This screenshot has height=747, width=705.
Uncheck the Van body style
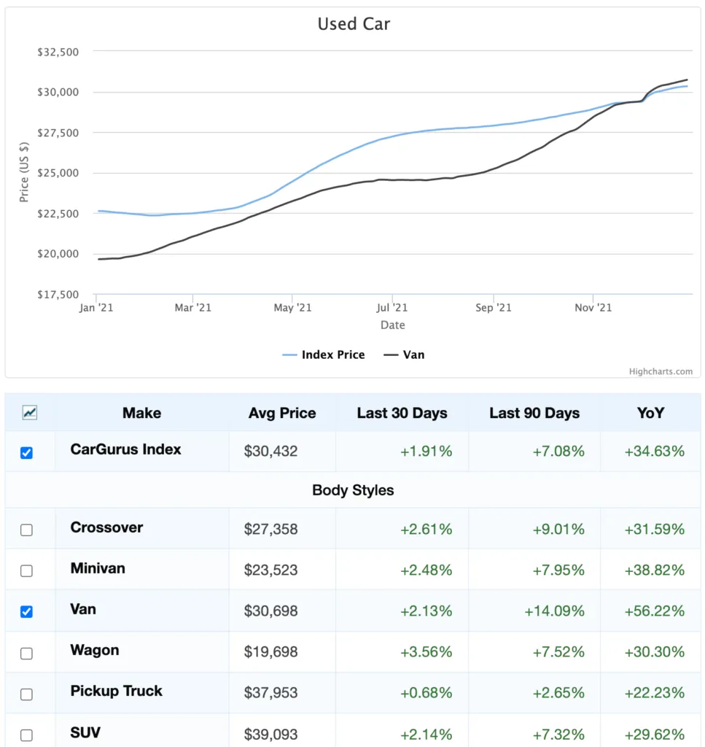(26, 612)
